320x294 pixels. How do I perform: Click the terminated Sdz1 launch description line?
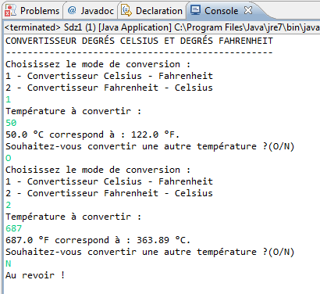162,27
